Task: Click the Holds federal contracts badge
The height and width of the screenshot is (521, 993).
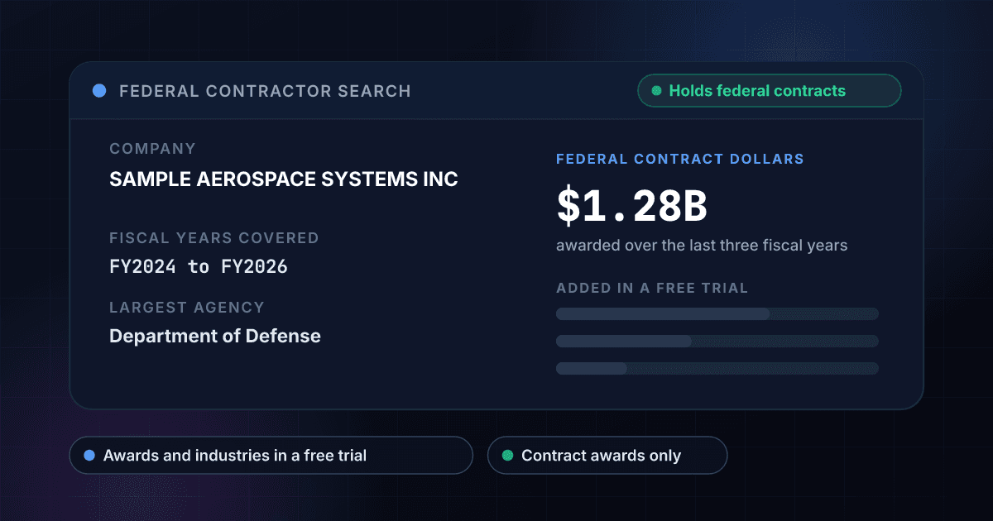Action: pos(769,91)
